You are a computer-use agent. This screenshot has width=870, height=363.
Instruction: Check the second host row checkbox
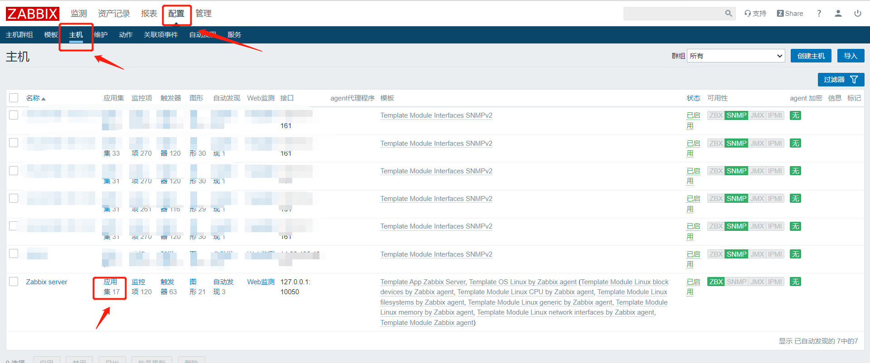(x=14, y=143)
